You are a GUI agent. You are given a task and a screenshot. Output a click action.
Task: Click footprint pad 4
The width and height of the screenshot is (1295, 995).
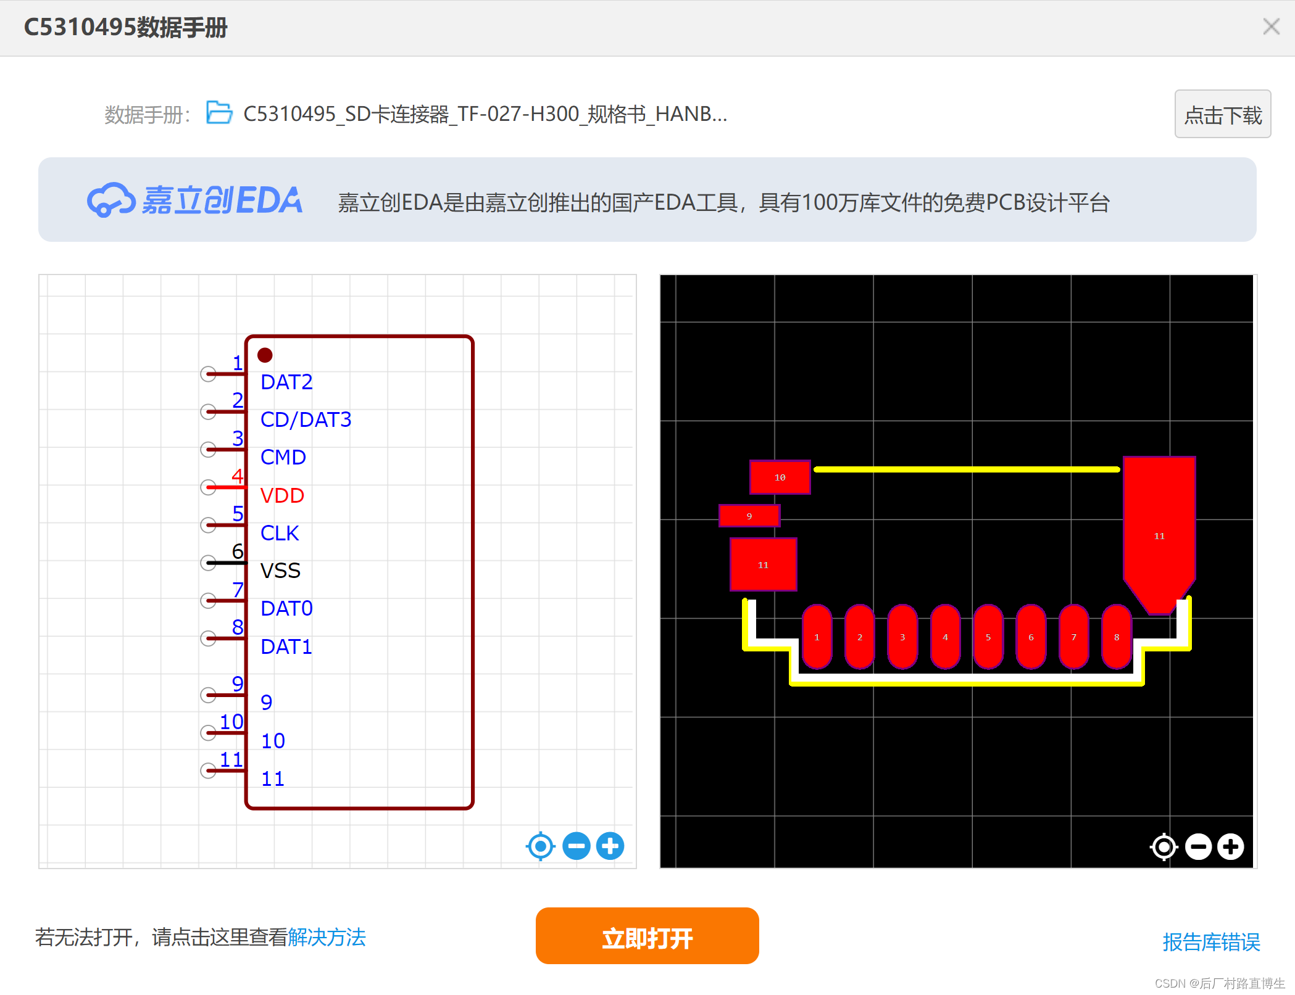pyautogui.click(x=946, y=637)
